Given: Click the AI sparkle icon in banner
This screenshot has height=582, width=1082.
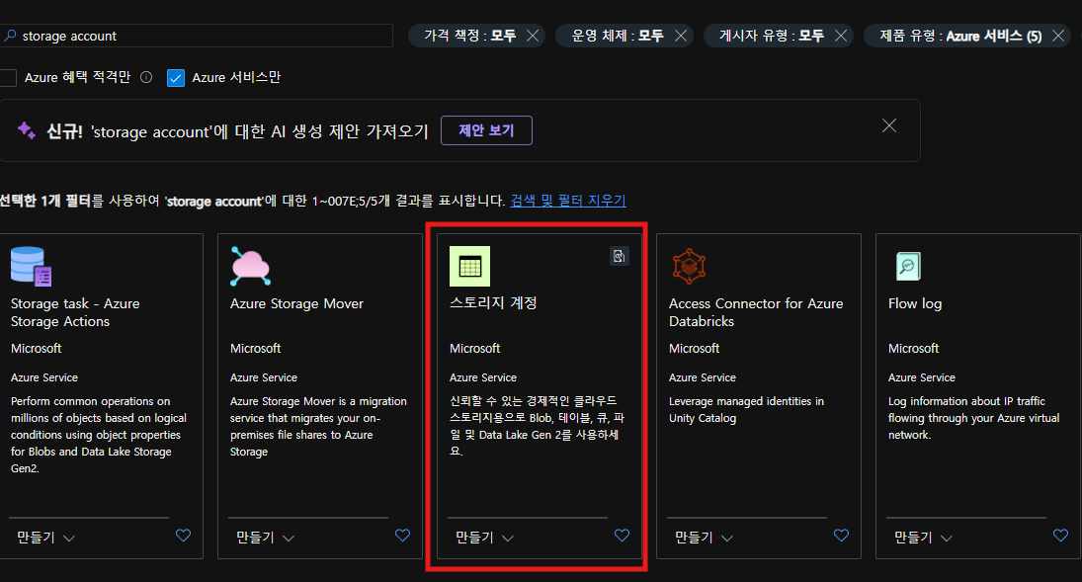Looking at the screenshot, I should pos(27,129).
